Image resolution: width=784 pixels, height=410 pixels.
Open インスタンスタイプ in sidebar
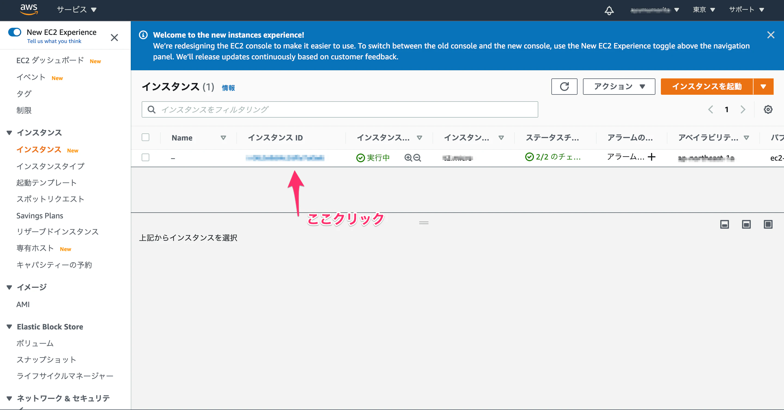(50, 166)
